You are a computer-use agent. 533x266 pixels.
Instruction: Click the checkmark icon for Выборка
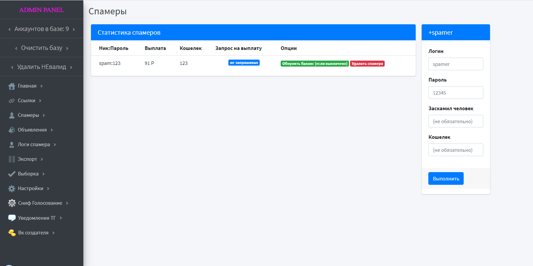coord(12,174)
